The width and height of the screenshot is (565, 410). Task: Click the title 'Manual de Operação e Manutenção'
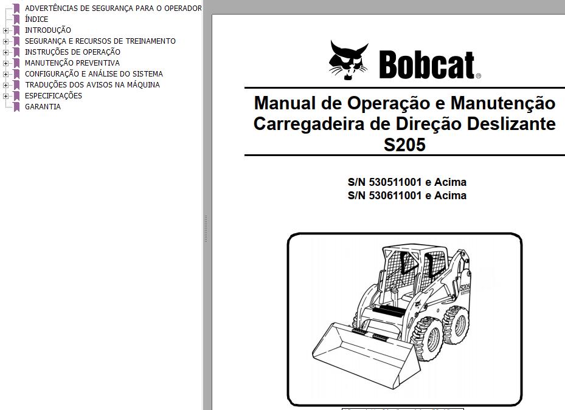coord(404,103)
